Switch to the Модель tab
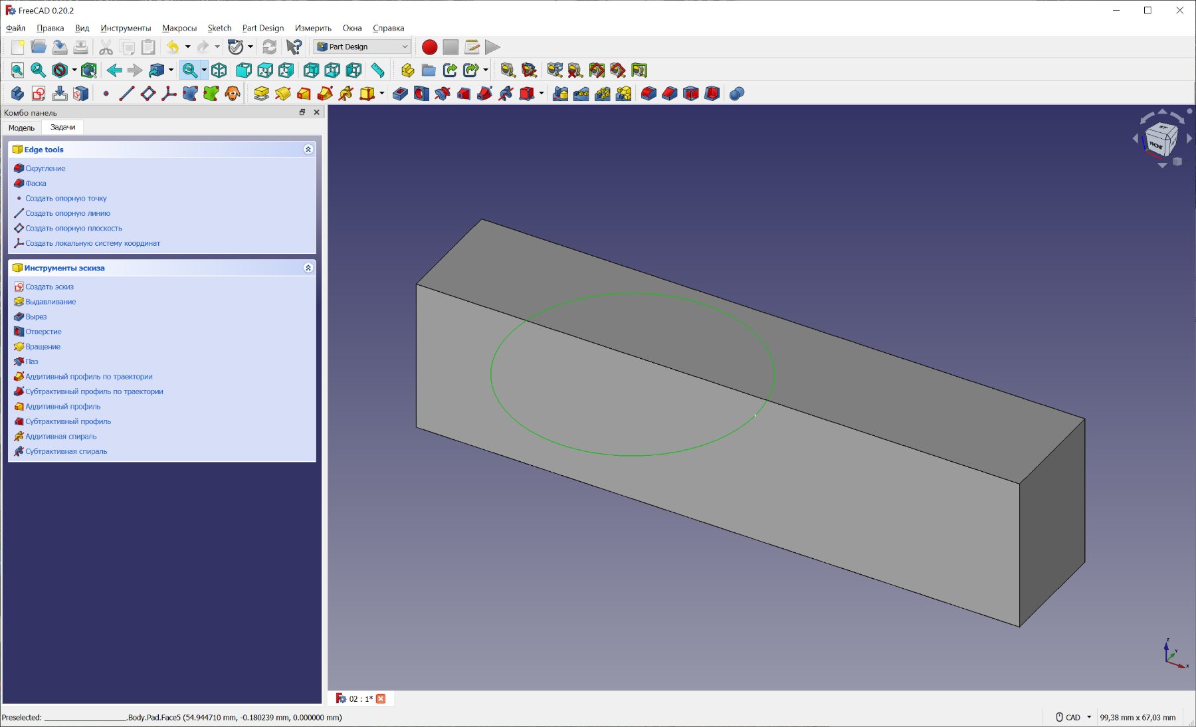 tap(21, 128)
